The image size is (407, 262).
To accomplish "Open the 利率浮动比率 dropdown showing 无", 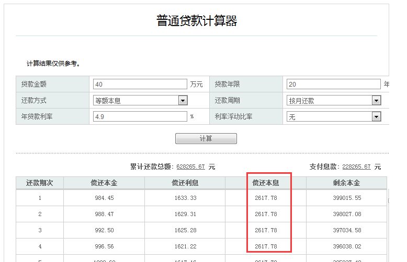I will pos(334,116).
